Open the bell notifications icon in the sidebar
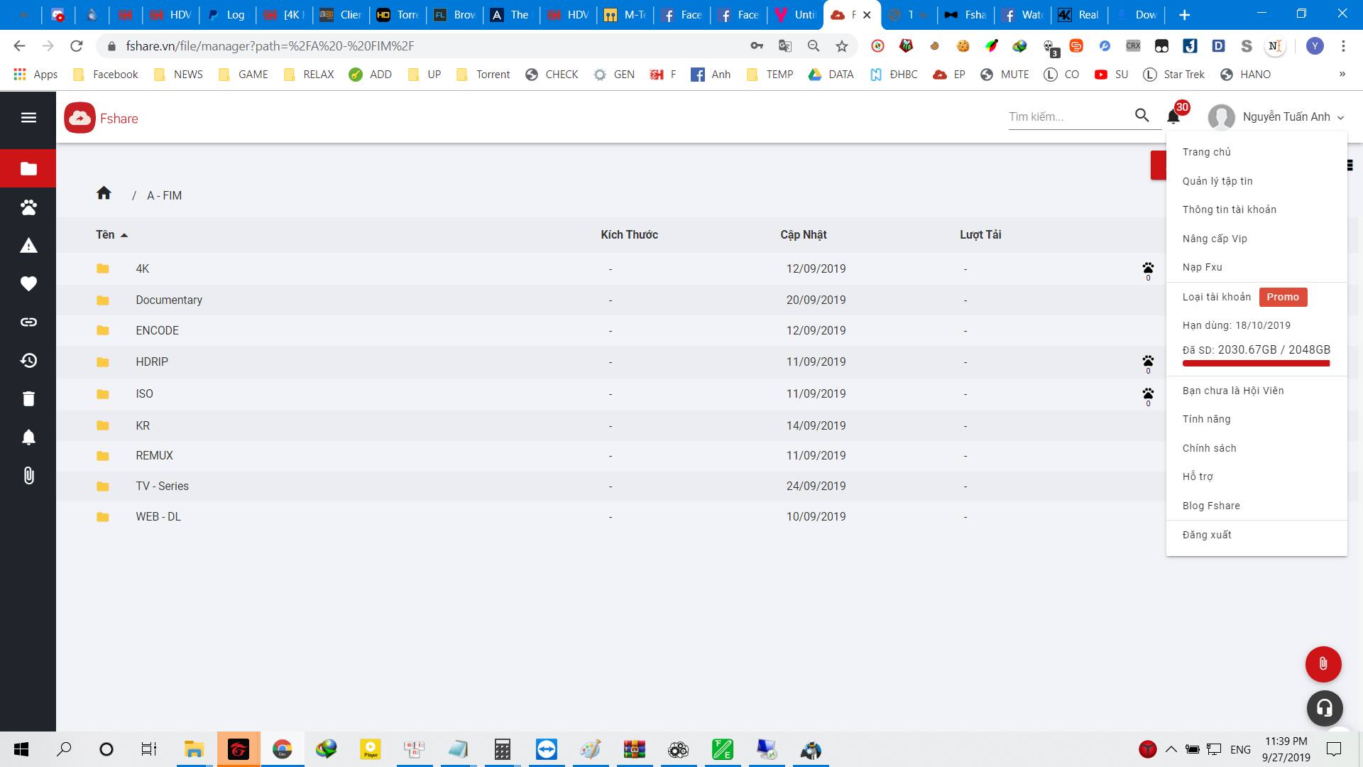The height and width of the screenshot is (767, 1363). pos(28,437)
